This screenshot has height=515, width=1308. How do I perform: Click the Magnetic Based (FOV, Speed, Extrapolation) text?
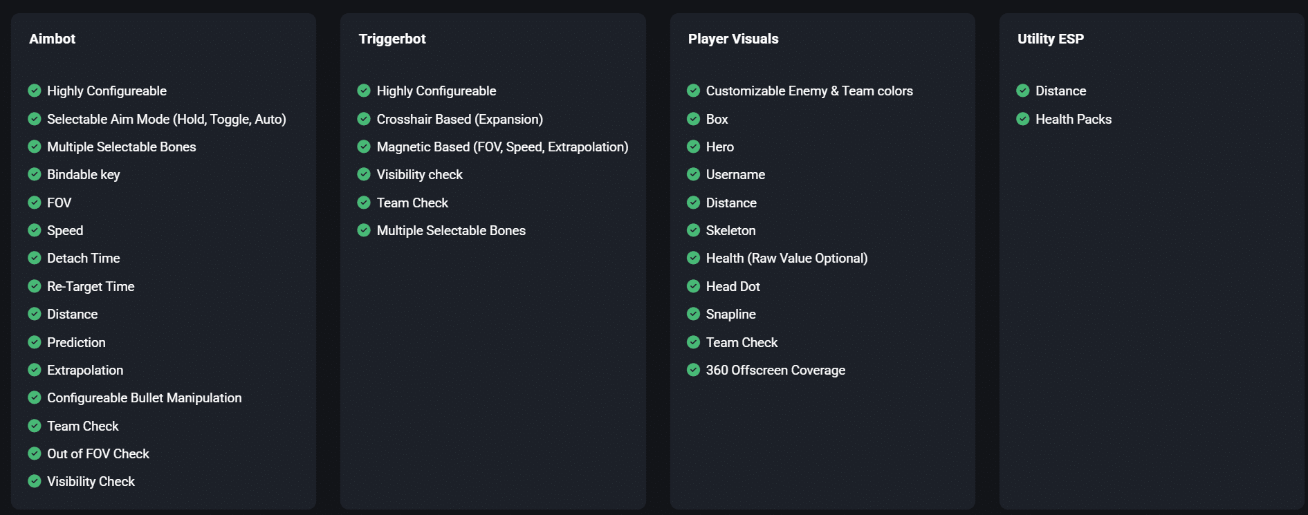pos(502,147)
